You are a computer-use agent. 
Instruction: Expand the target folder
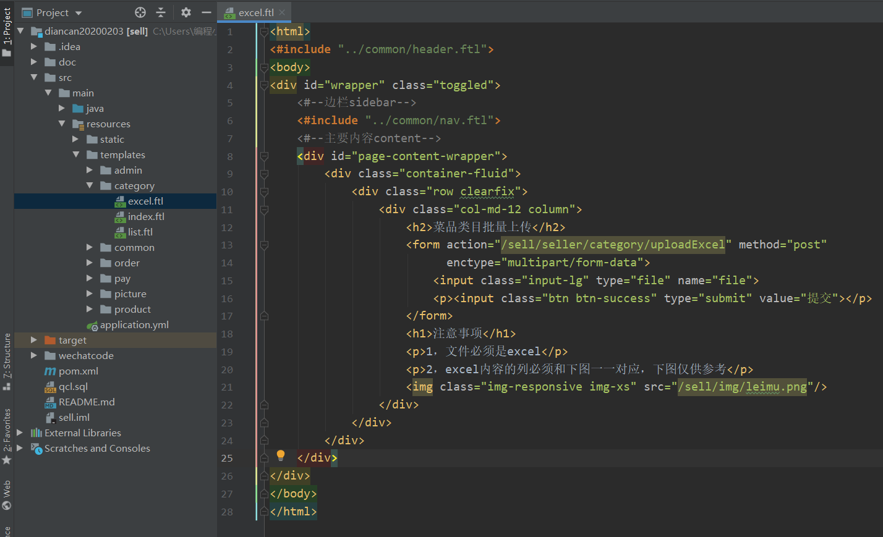tap(34, 340)
